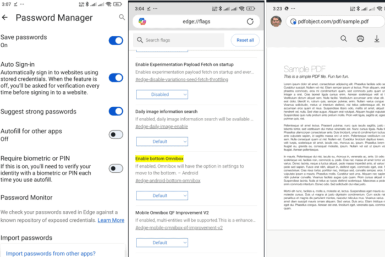Click highlighted Enable bottom Omnibox title
The height and width of the screenshot is (257, 385).
[x=159, y=158]
